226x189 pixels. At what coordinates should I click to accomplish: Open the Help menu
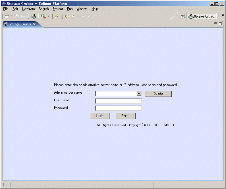click(95, 9)
